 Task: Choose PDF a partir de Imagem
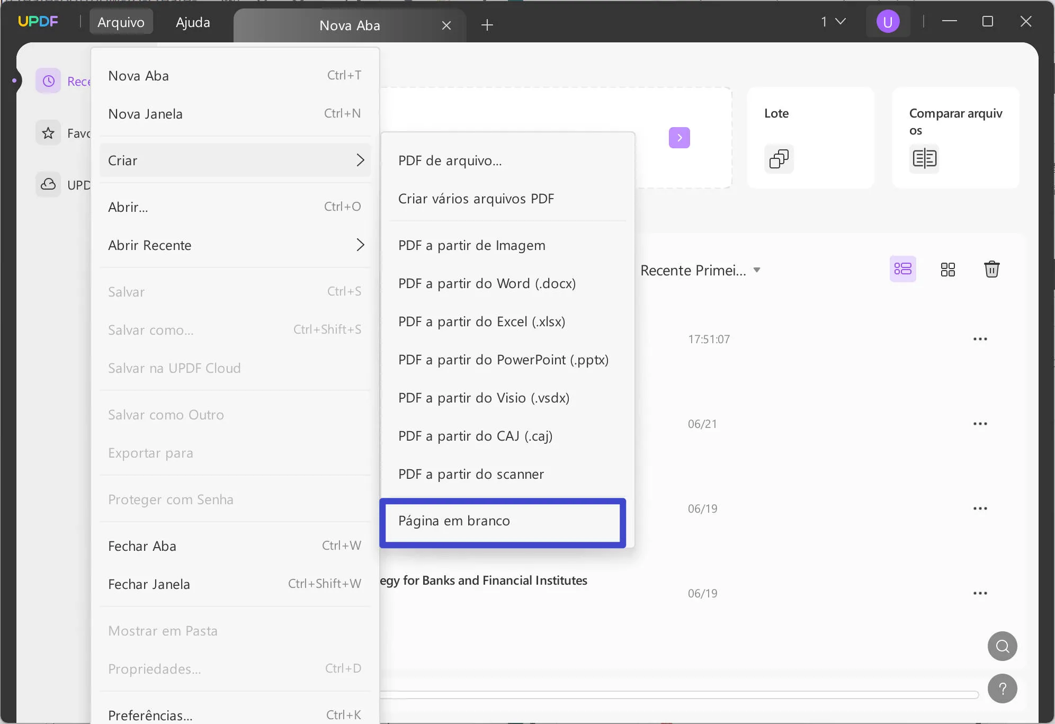tap(507, 245)
